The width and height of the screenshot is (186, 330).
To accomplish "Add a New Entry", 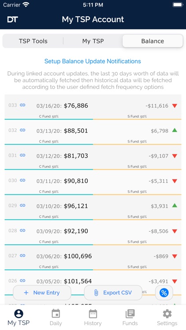I will [42, 293].
